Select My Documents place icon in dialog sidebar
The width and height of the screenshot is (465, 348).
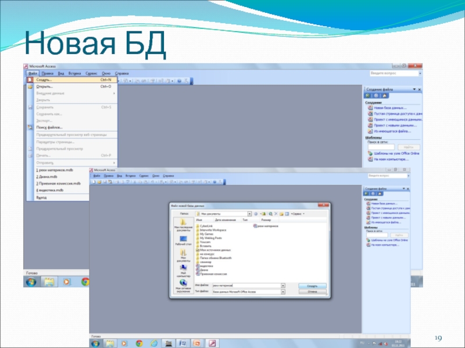(183, 255)
